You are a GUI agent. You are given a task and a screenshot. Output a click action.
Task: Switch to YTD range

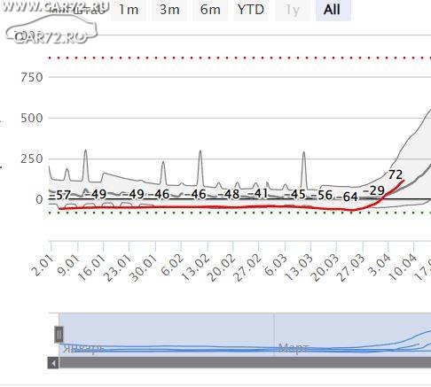coord(251,10)
